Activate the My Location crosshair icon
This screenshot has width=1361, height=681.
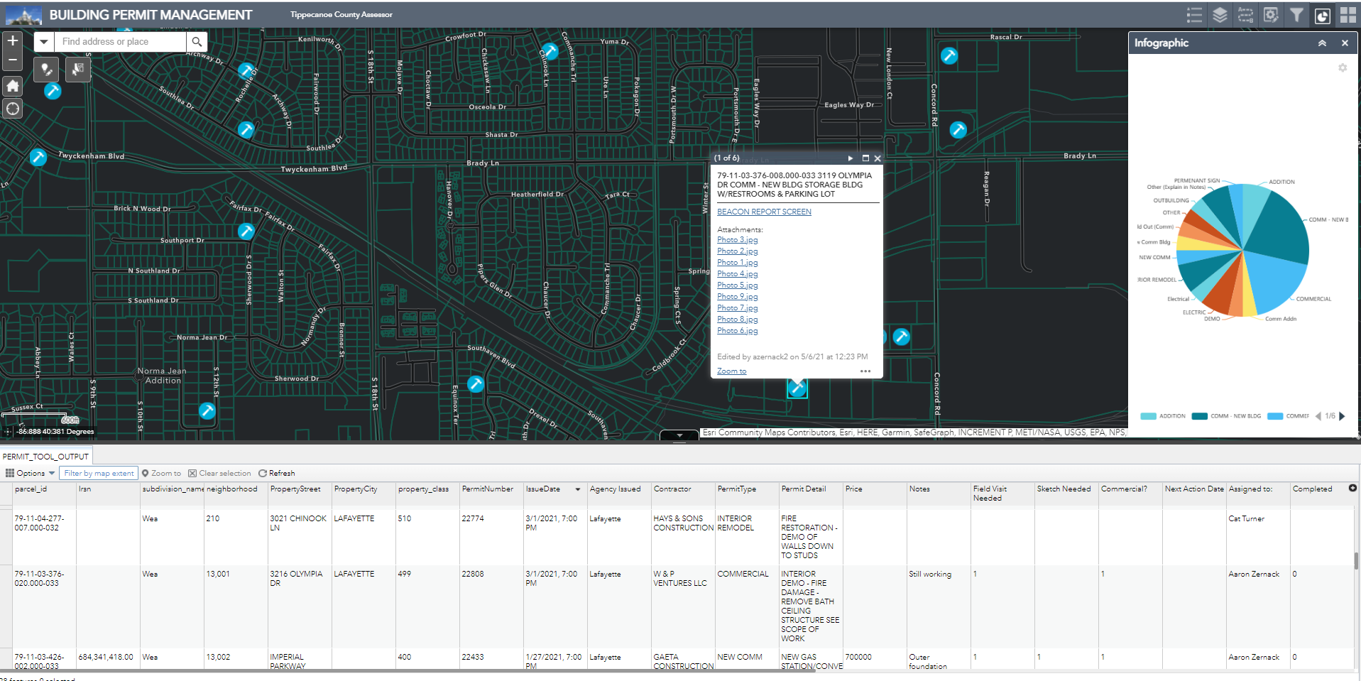(x=12, y=108)
